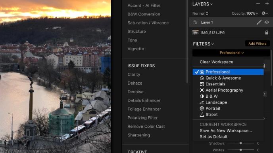
Task: Open the Normal blend mode dropdown
Action: [200, 13]
